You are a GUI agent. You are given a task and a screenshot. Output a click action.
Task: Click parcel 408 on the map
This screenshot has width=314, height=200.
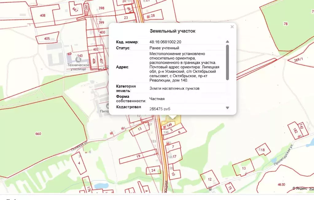click(x=42, y=15)
